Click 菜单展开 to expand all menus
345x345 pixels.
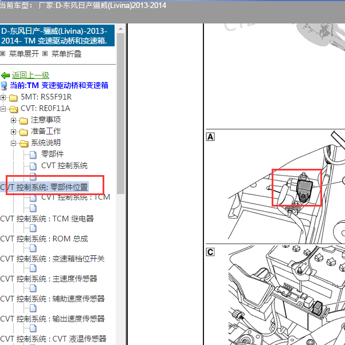tap(23, 54)
